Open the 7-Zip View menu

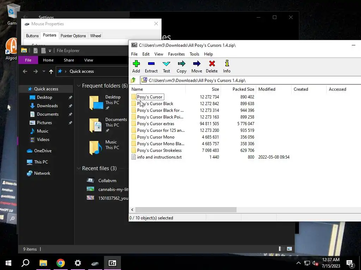tap(159, 54)
